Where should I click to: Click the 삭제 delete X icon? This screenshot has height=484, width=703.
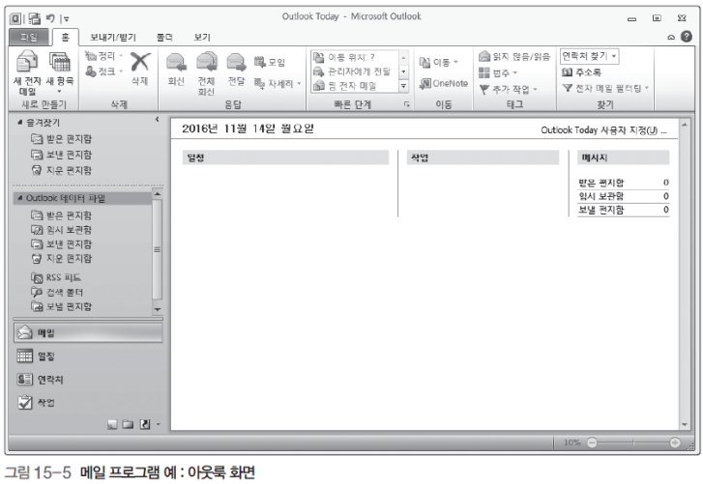[140, 62]
